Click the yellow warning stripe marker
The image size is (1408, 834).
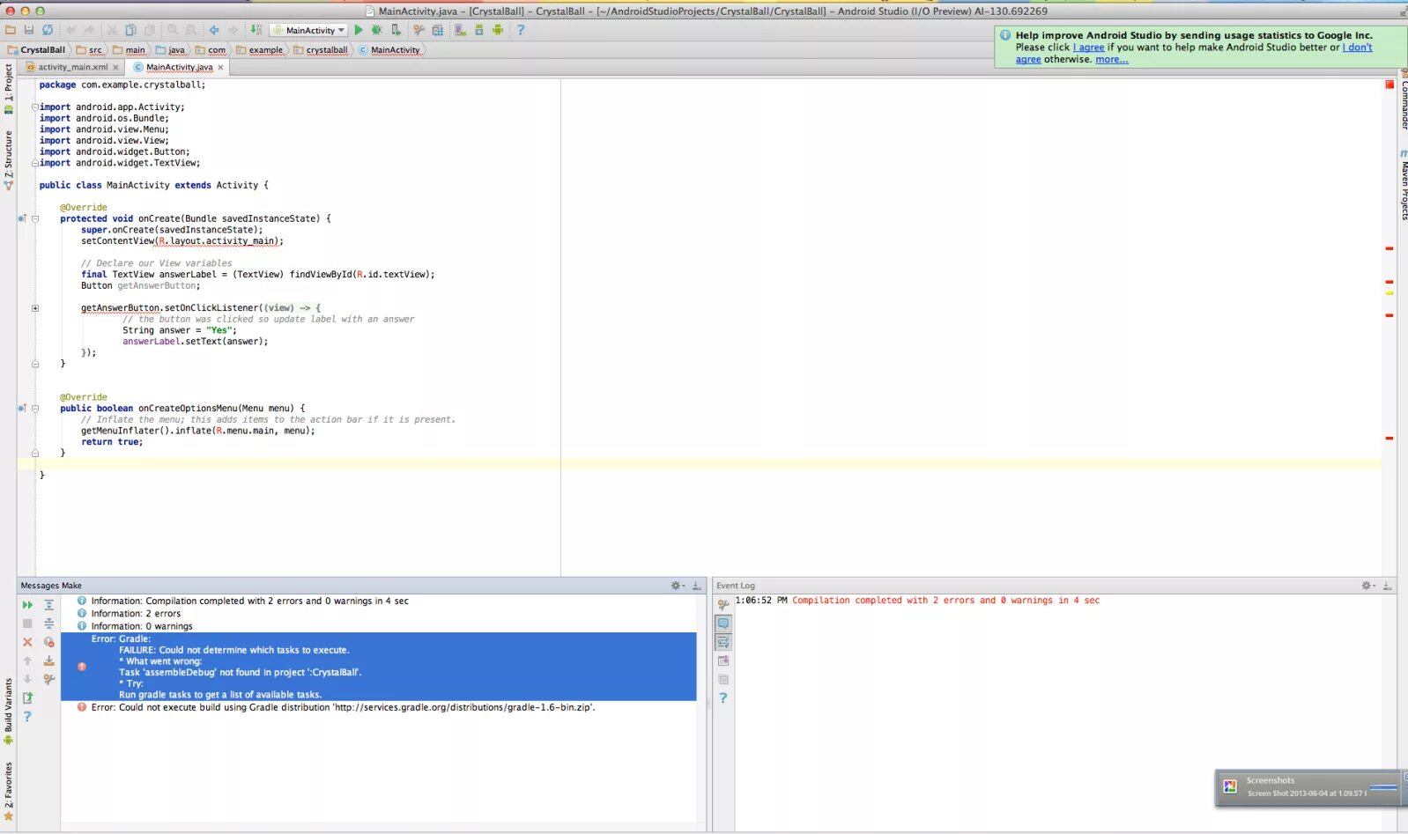[1389, 292]
